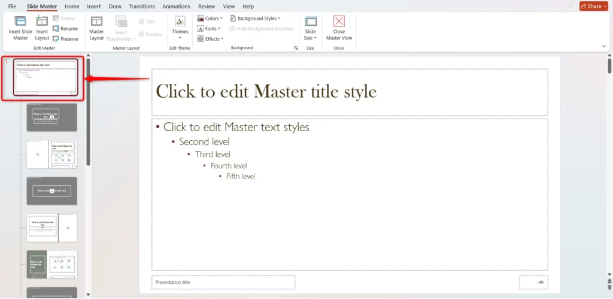Image resolution: width=613 pixels, height=299 pixels.
Task: Rename the selected master
Action: 65,28
